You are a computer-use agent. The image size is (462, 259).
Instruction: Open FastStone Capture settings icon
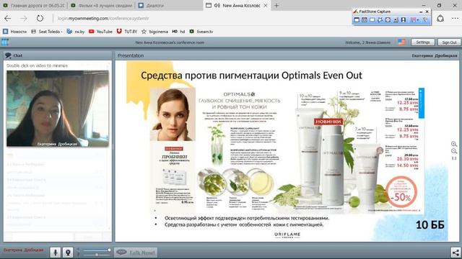pyautogui.click(x=425, y=19)
